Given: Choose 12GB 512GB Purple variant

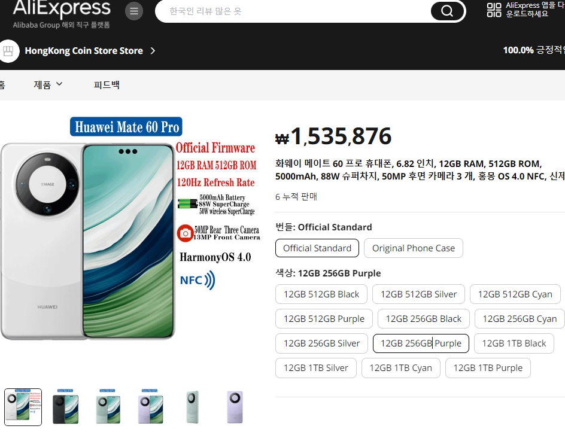Looking at the screenshot, I should point(324,319).
